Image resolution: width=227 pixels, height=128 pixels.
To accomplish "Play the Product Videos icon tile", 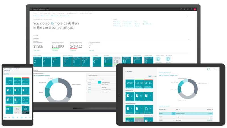I will [158, 59].
